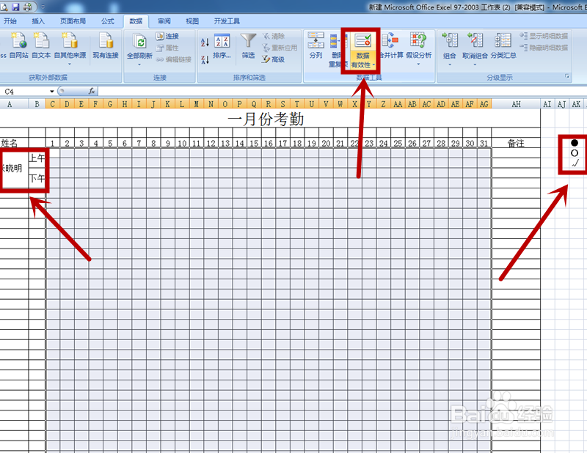The height and width of the screenshot is (453, 587).
Task: Open From Other Sources (自其他来源) menu
Action: pos(70,48)
